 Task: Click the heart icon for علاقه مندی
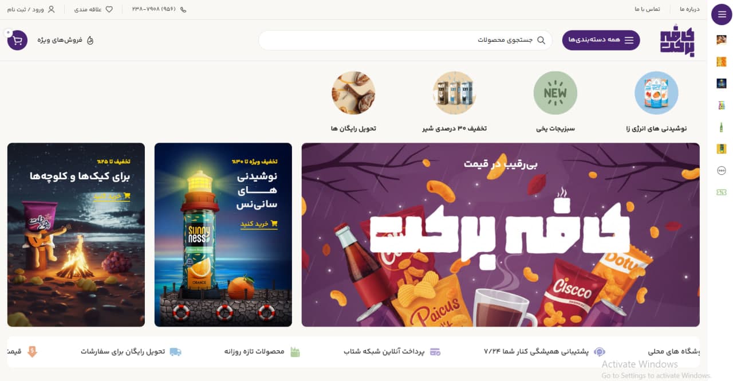click(109, 10)
